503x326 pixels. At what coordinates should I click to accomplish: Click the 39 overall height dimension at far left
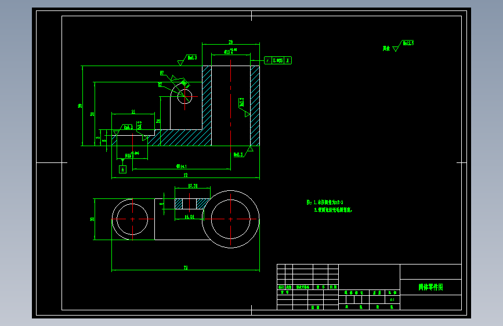pyautogui.click(x=80, y=106)
